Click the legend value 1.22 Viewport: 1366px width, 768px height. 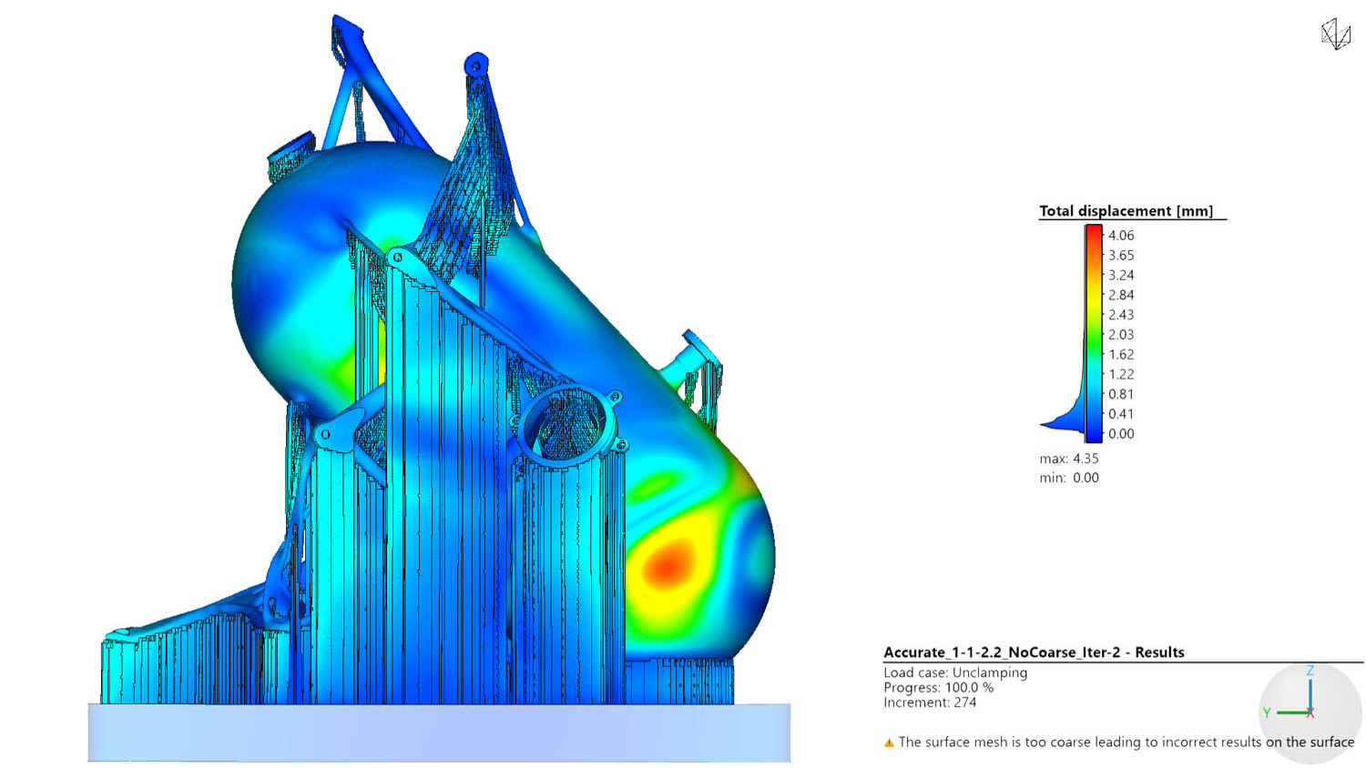coord(1121,374)
